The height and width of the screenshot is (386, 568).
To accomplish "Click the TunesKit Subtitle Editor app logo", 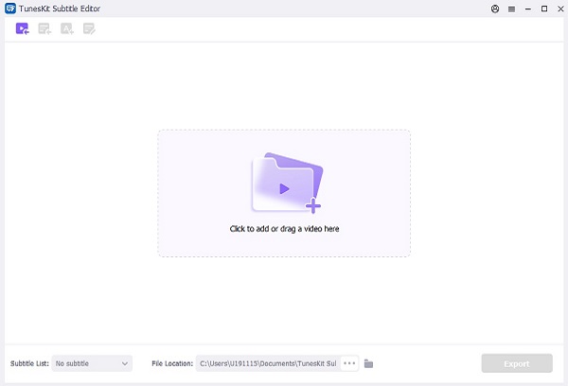I will (x=10, y=9).
